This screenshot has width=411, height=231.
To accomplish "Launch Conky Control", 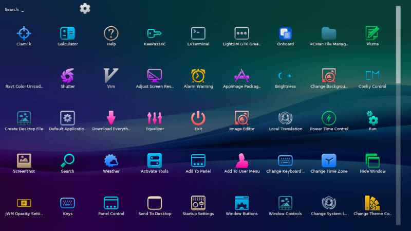I will [x=372, y=76].
